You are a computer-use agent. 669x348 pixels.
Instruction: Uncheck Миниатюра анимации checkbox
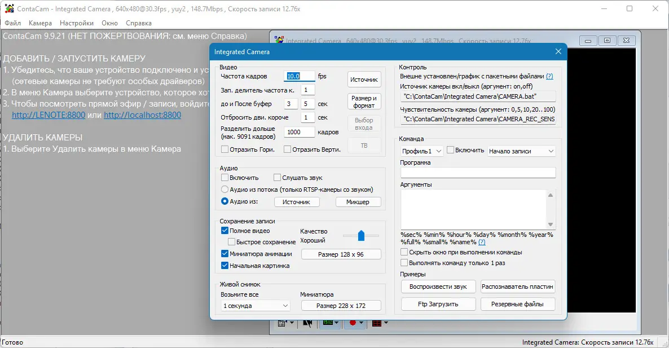click(x=225, y=254)
